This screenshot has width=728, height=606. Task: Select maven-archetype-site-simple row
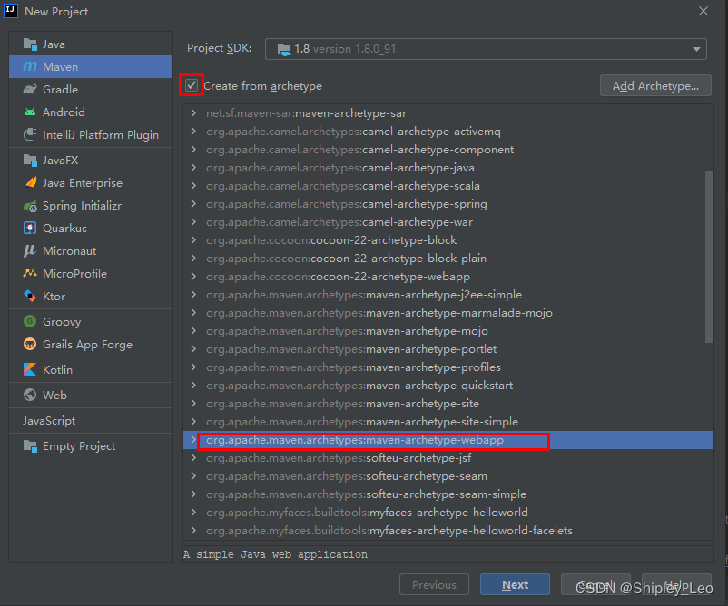(448, 421)
